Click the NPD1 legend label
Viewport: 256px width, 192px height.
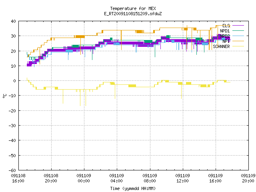225,31
